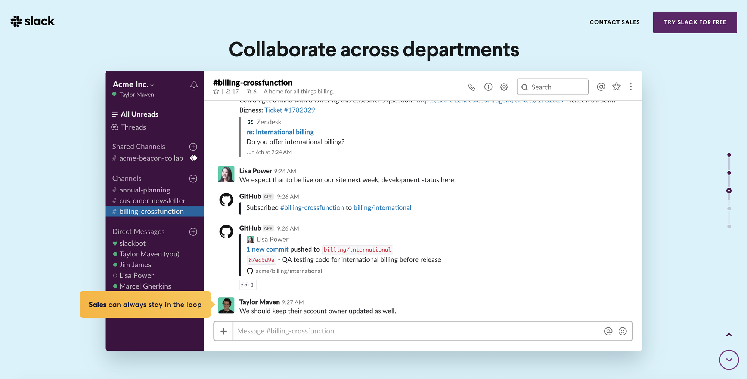Viewport: 747px width, 379px height.
Task: Jump to the second slide progress dot
Action: 729,173
